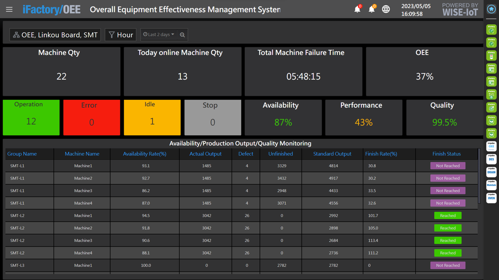Click the iFactory/OEE logo
499x280 pixels.
click(52, 9)
